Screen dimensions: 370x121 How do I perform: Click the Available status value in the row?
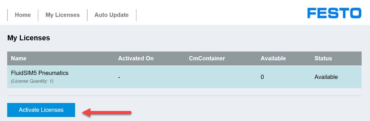pyautogui.click(x=326, y=77)
